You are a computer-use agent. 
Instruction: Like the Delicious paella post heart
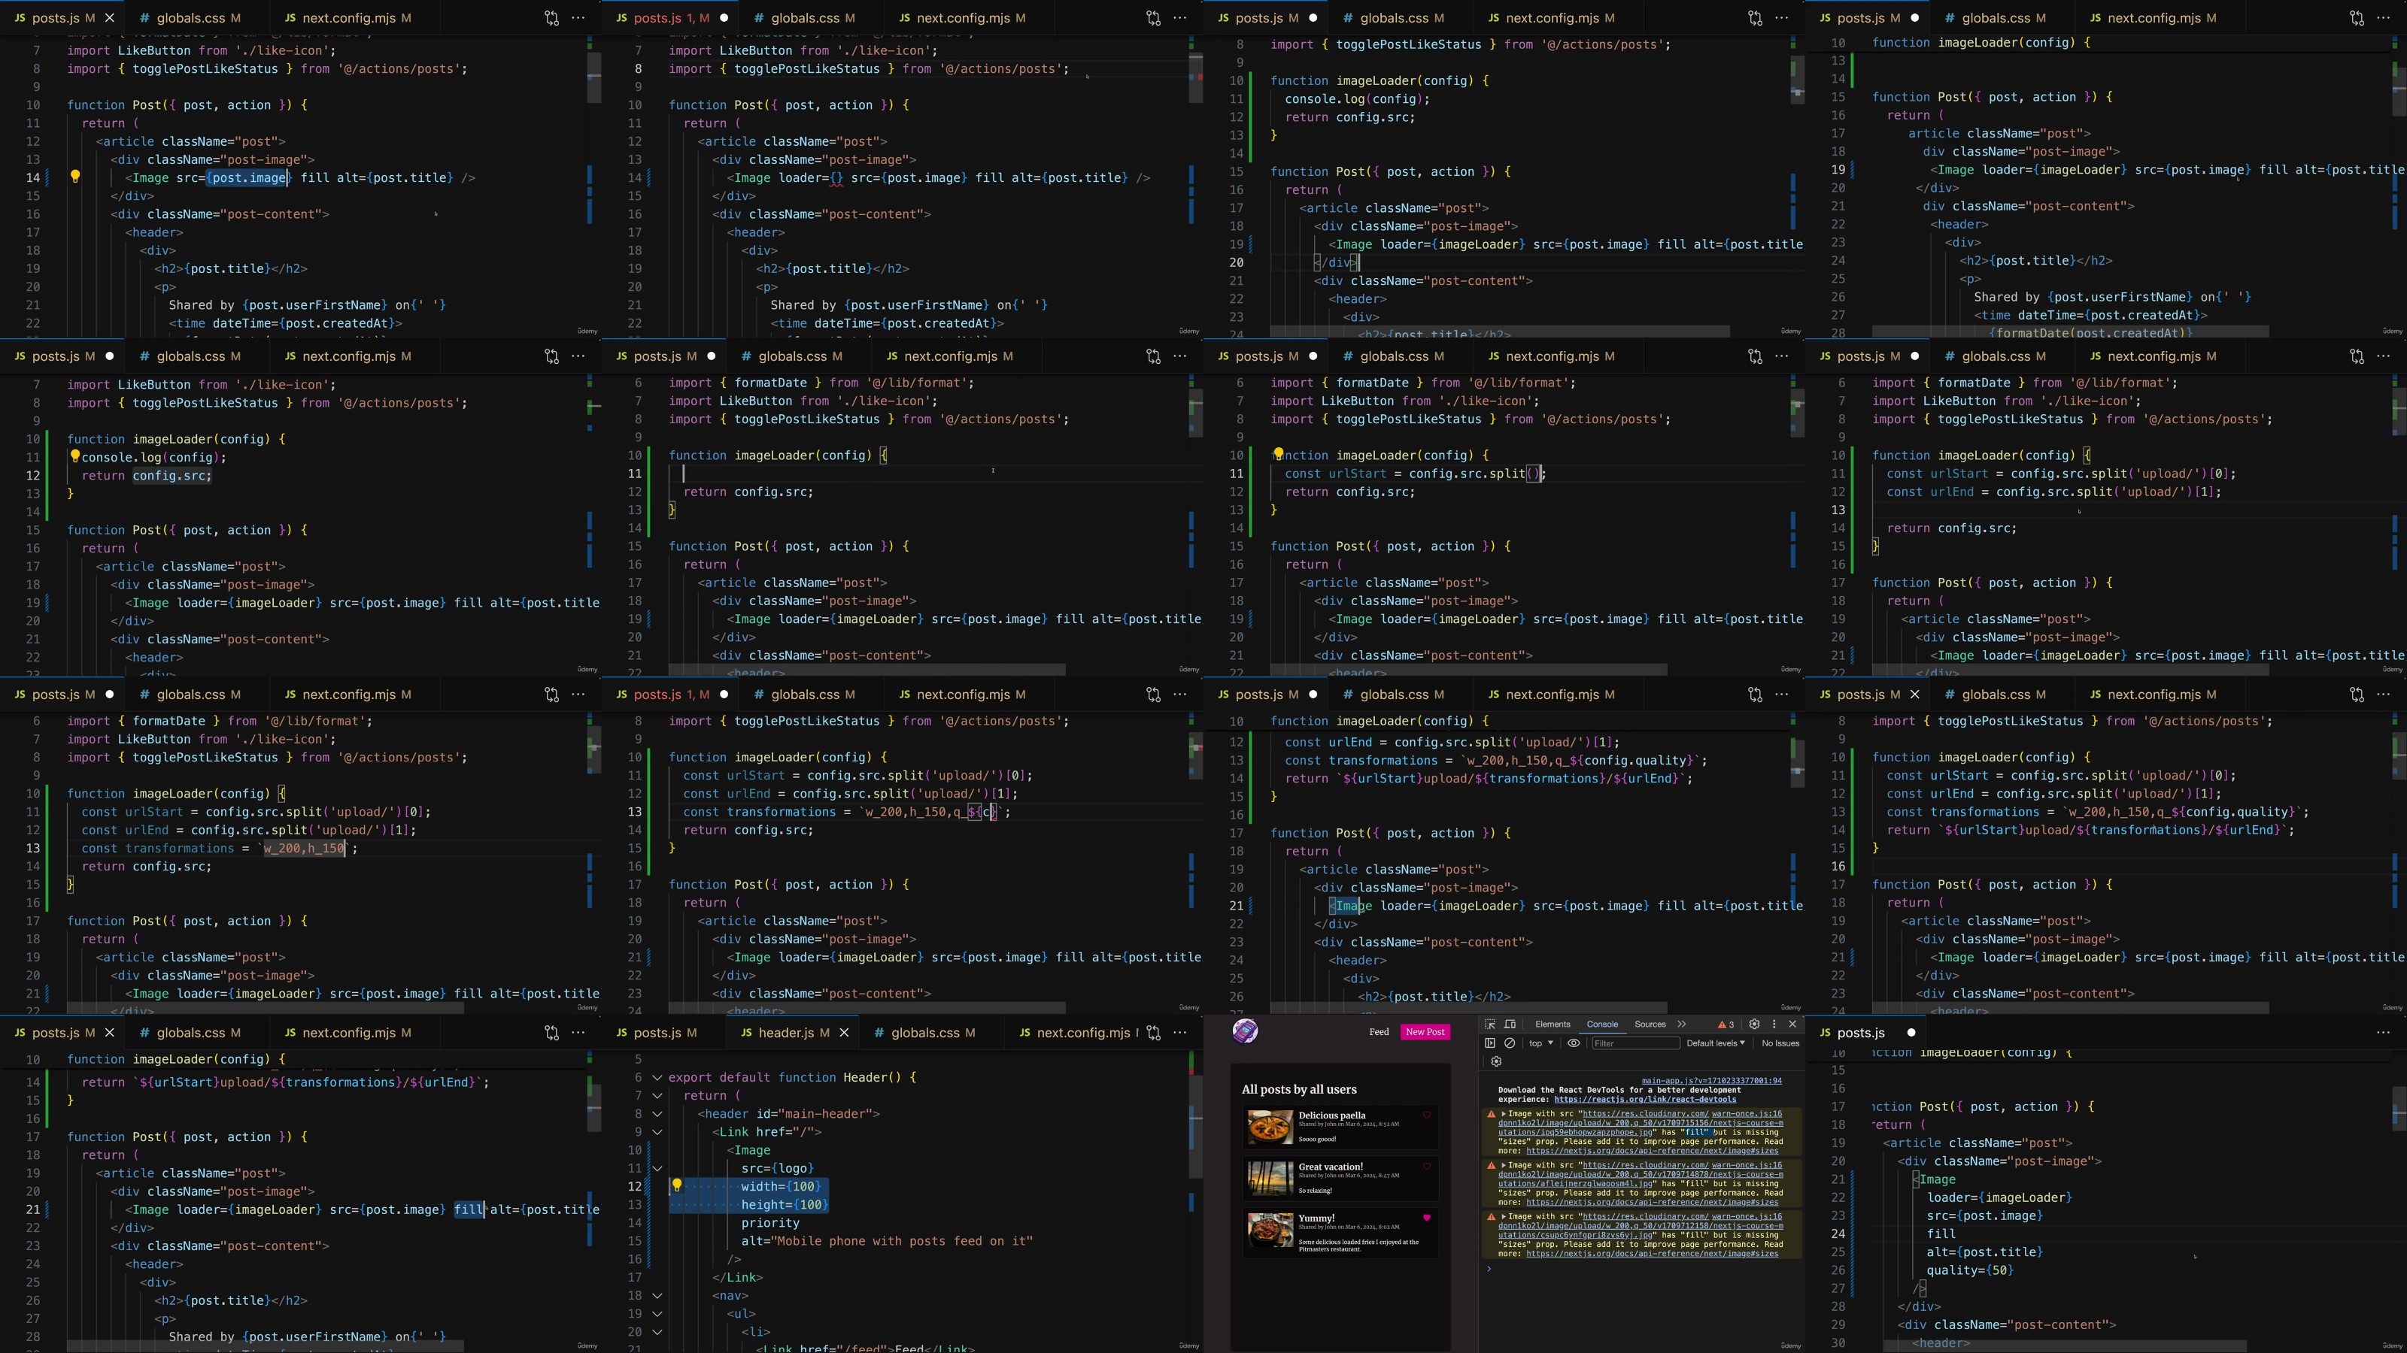click(1427, 1115)
